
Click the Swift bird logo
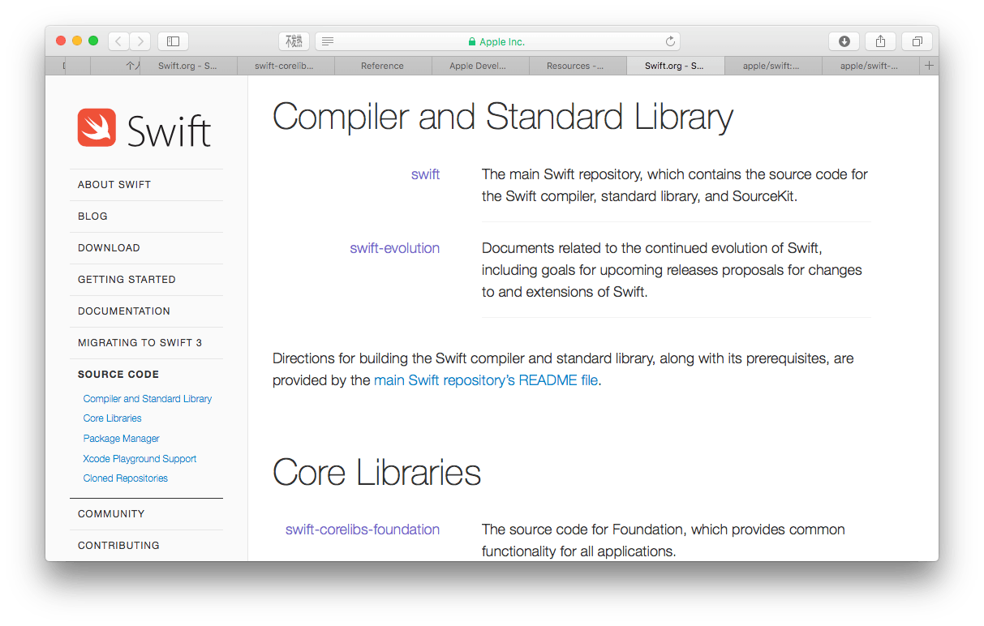point(97,128)
